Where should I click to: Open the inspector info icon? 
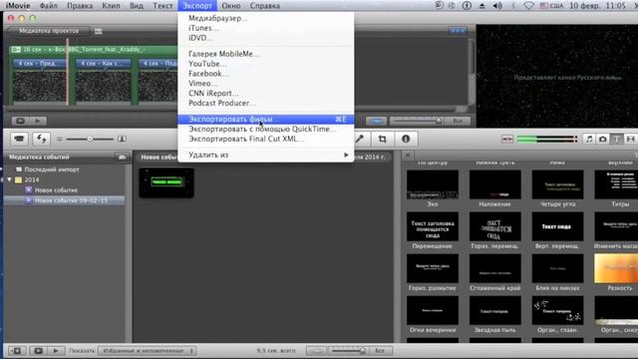(x=406, y=139)
